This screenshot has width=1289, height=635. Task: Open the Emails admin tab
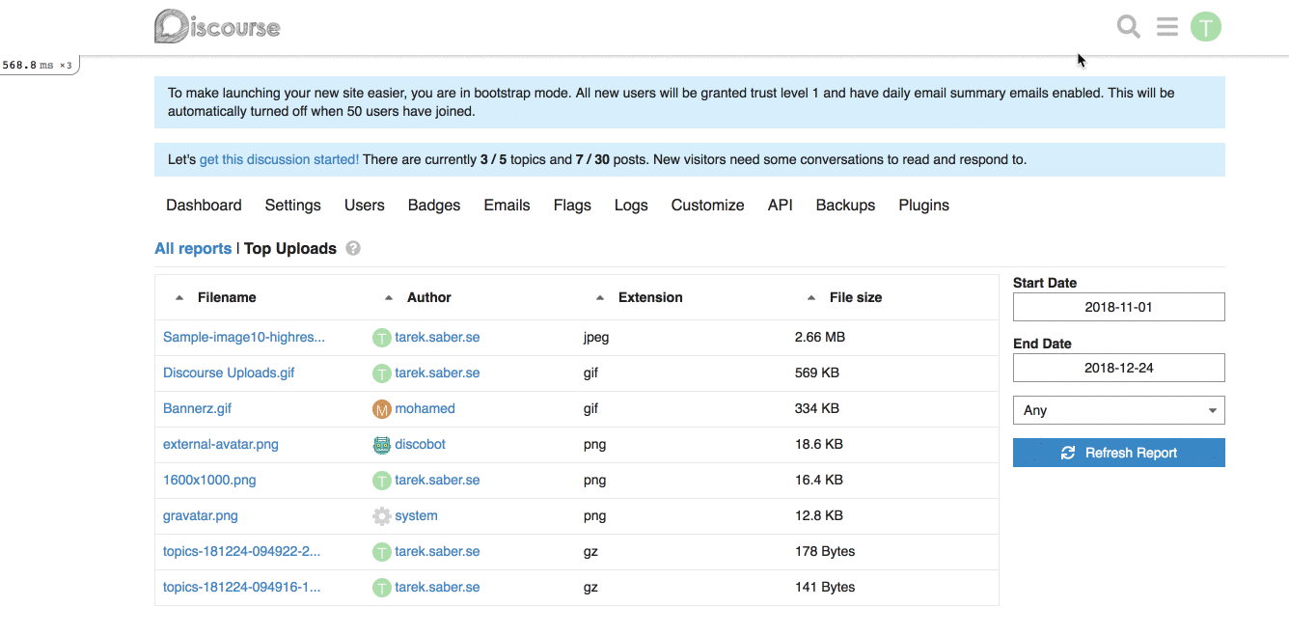tap(507, 205)
